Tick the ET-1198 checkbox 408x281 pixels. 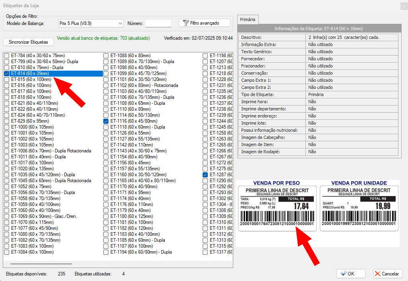[x=205, y=56]
